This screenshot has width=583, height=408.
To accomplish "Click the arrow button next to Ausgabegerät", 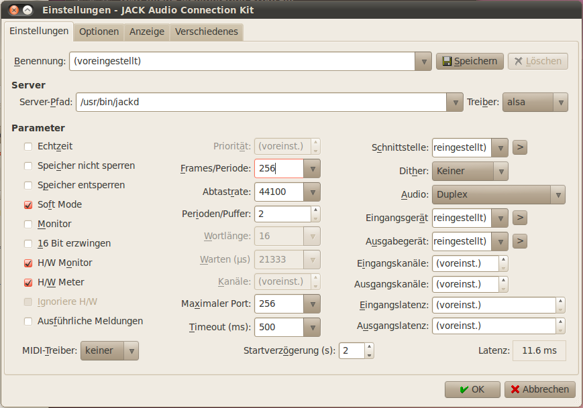I will coord(519,241).
